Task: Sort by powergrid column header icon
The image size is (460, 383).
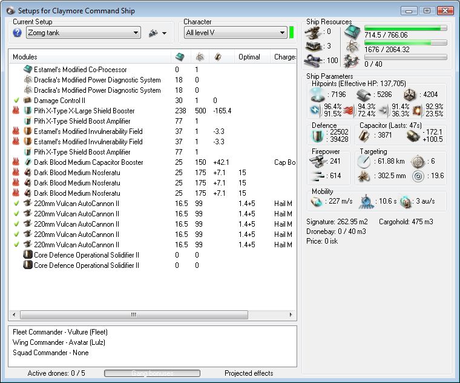Action: [x=200, y=57]
